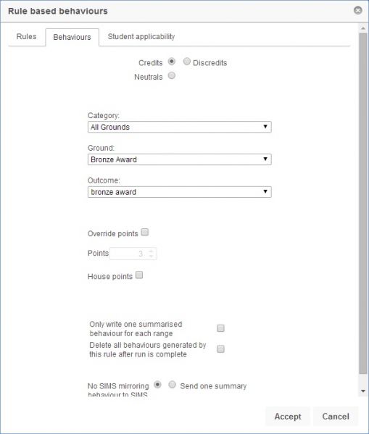
Task: Click the vertical scrollbar thumb
Action: tap(363, 204)
